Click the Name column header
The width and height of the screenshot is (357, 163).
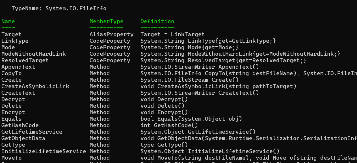pyautogui.click(x=8, y=21)
